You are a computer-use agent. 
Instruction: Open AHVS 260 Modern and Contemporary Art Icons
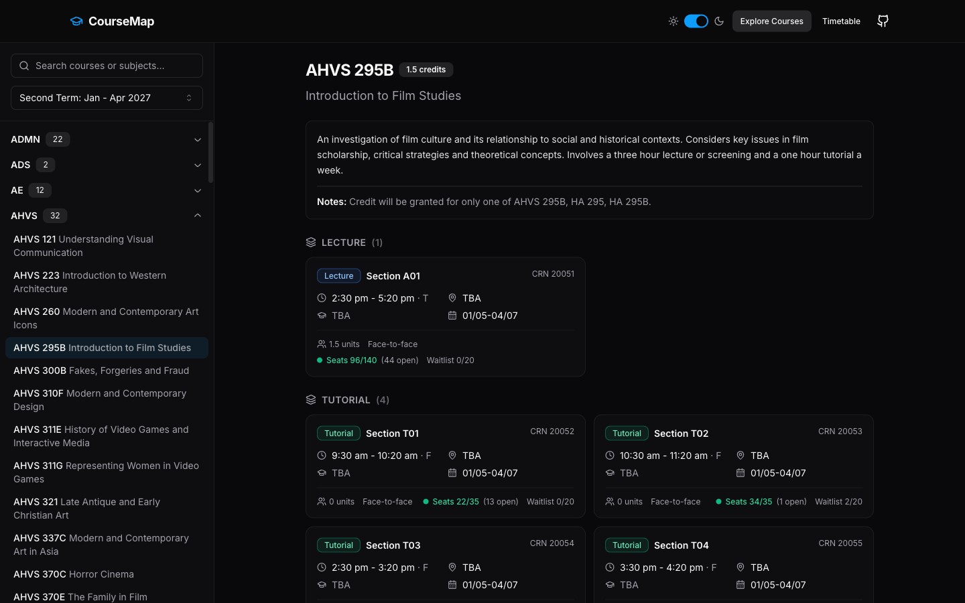click(107, 318)
